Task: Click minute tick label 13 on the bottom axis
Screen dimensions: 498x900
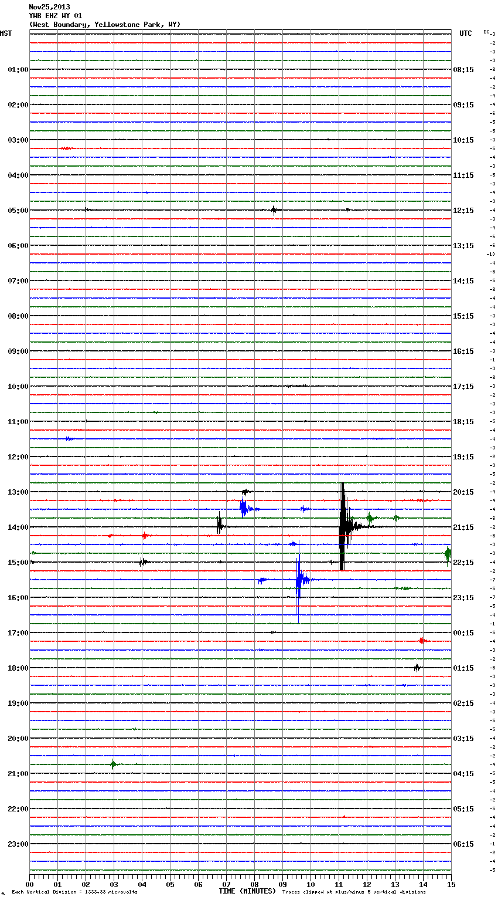Action: point(395,884)
